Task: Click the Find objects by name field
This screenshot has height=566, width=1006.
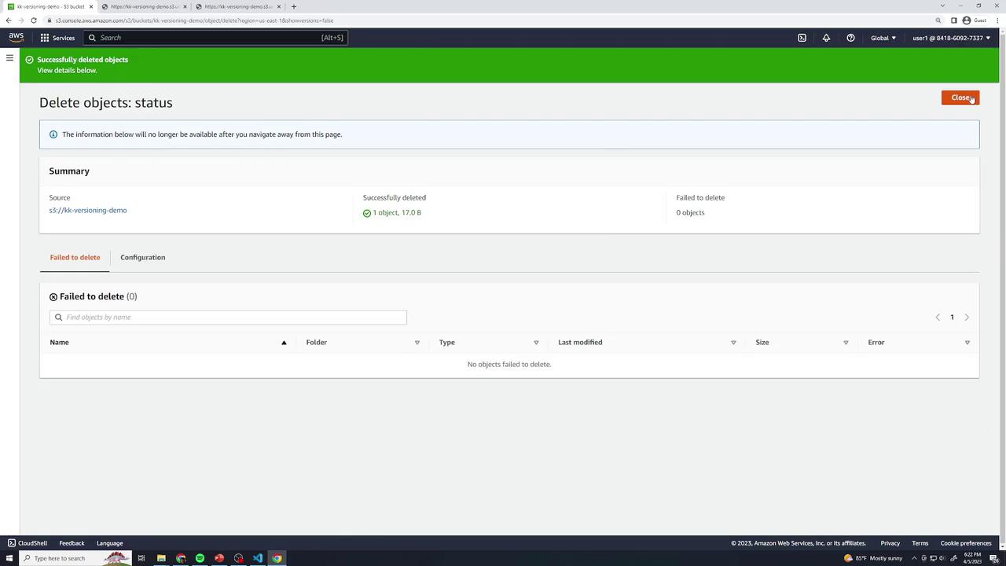Action: tap(228, 318)
